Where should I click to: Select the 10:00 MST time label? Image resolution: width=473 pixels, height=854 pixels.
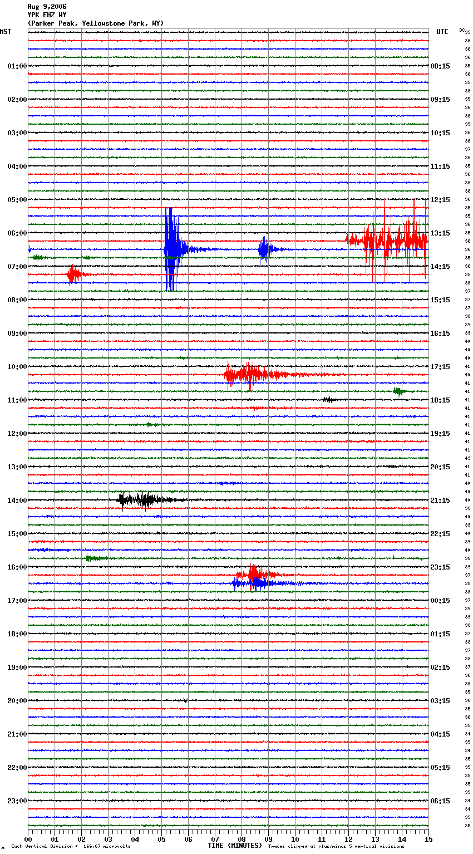point(17,367)
